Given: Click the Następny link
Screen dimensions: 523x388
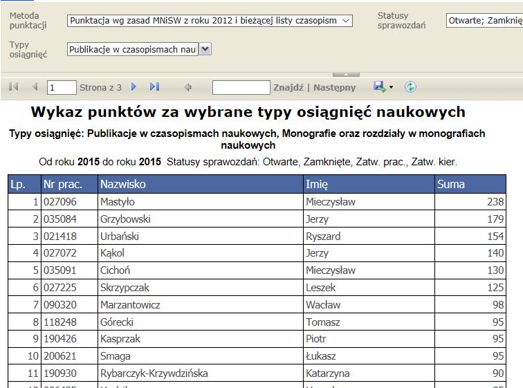Looking at the screenshot, I should coord(335,87).
